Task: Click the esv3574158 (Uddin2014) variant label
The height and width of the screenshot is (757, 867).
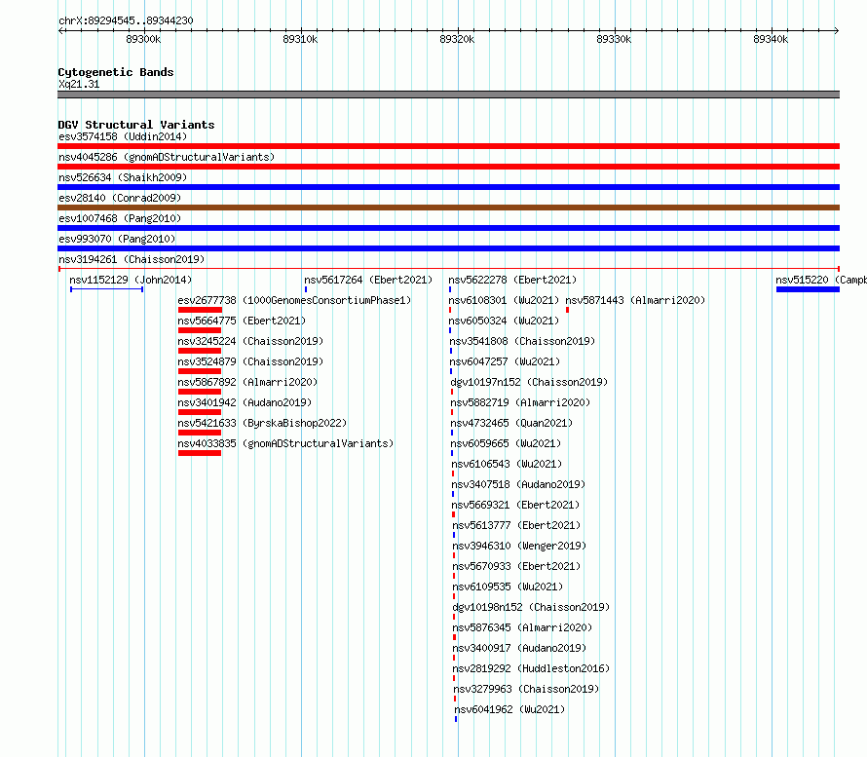Action: [123, 136]
